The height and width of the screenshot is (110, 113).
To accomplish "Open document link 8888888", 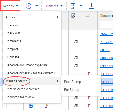I will [107, 58].
